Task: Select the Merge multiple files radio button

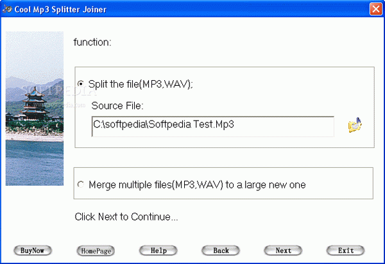Action: pyautogui.click(x=81, y=185)
